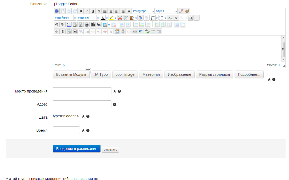Click the Subscript icon
This screenshot has height=180, width=289.
(x=170, y=18)
